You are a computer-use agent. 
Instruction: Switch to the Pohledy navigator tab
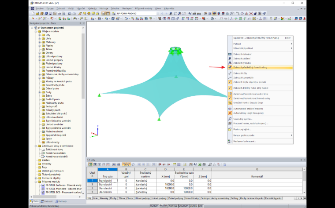coord(61,201)
